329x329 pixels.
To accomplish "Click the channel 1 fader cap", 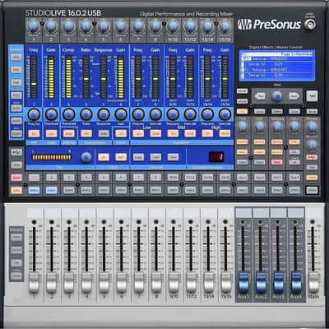I will click(x=34, y=283).
